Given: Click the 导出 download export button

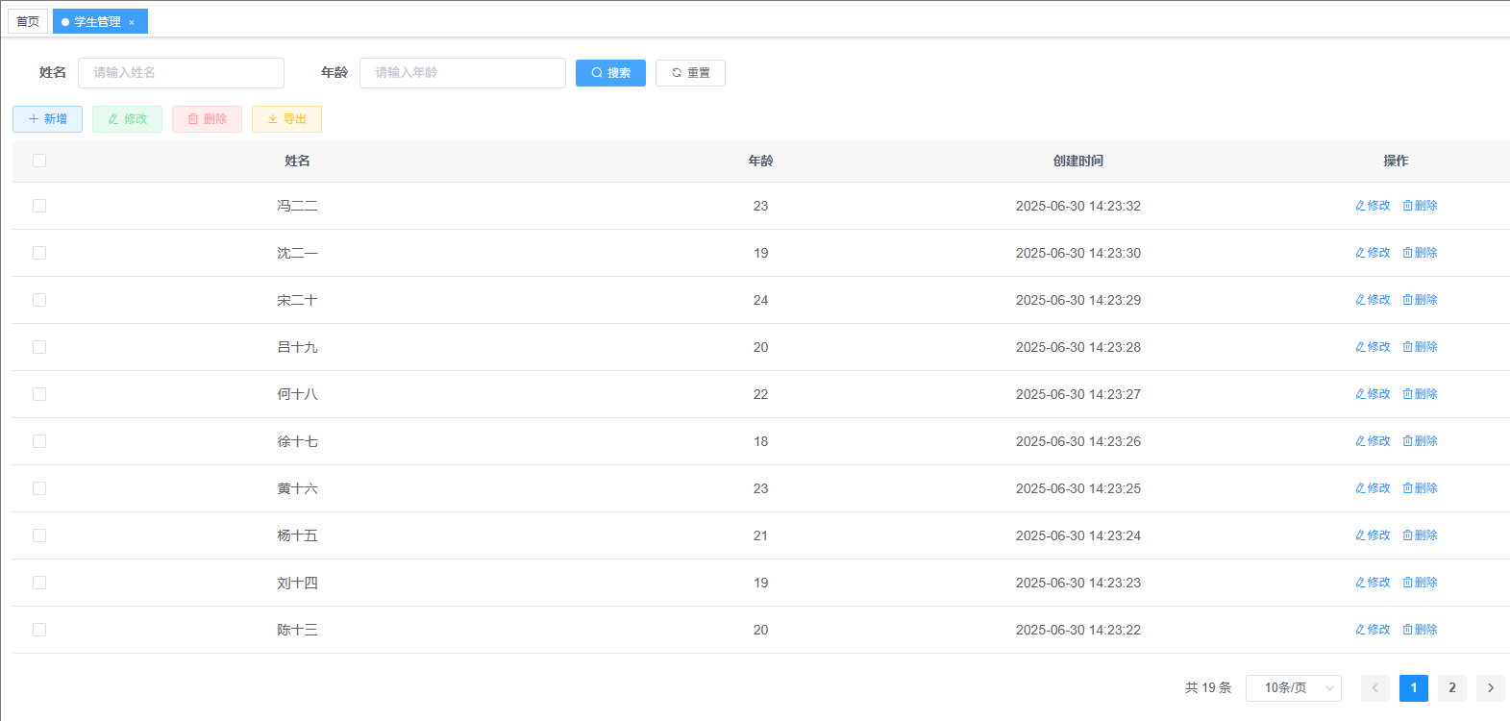Looking at the screenshot, I should [286, 119].
